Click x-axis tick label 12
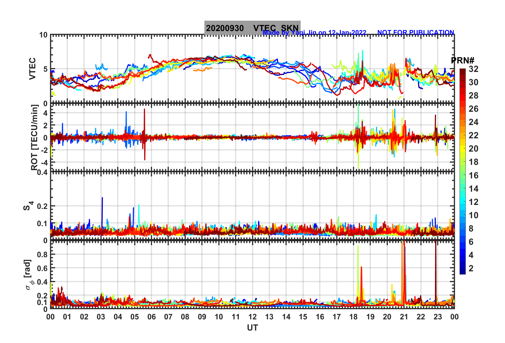Viewport: 505px width, 343px height. tap(252, 317)
